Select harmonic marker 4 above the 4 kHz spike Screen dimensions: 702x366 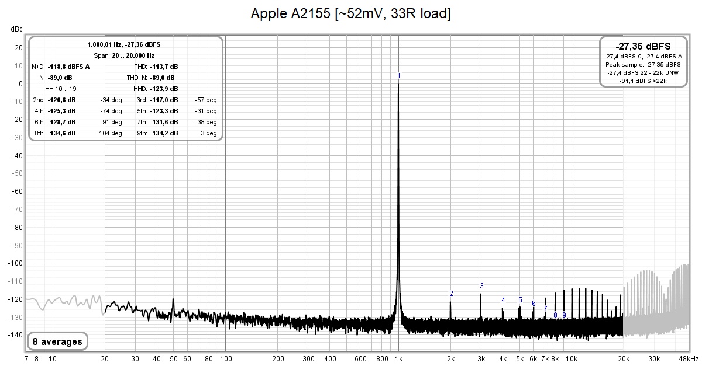pos(503,300)
